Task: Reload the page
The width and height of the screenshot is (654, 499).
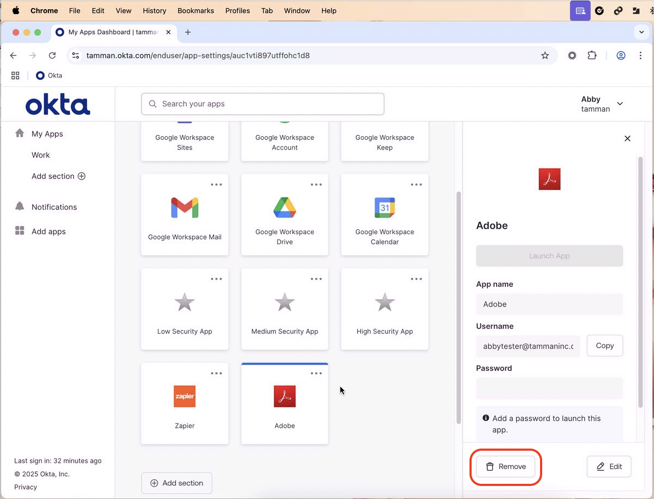Action: [x=52, y=55]
